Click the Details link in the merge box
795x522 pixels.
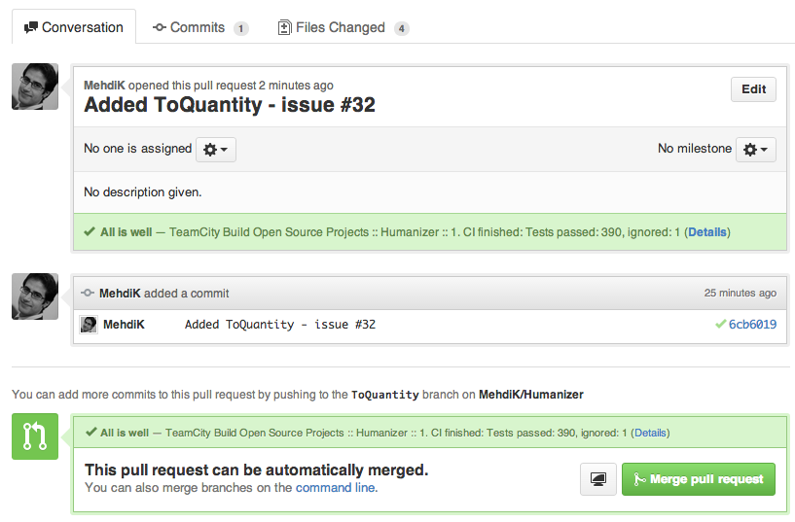651,433
